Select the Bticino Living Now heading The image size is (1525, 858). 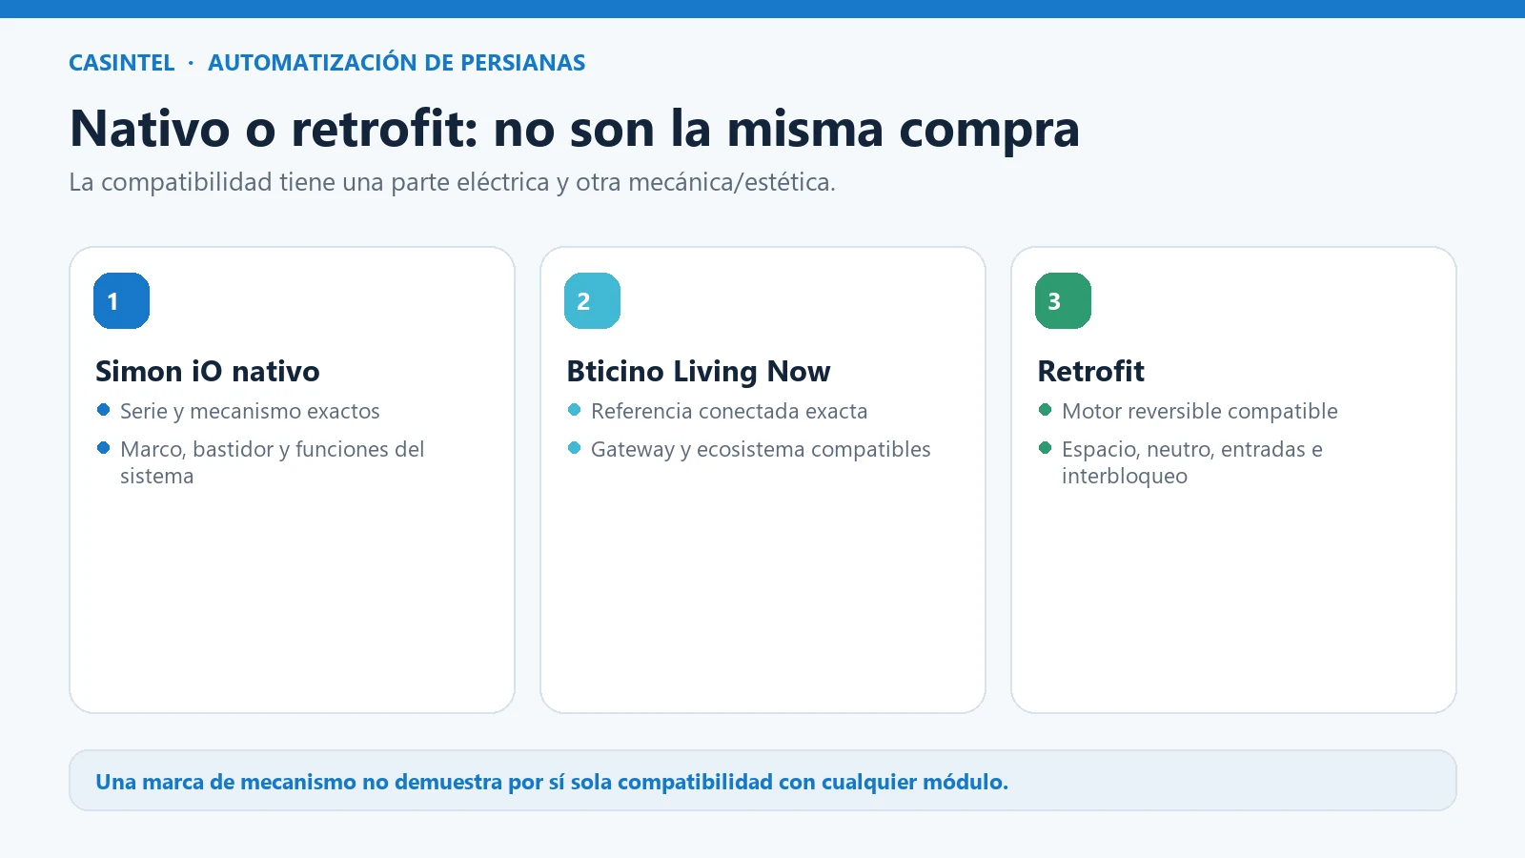tap(699, 371)
